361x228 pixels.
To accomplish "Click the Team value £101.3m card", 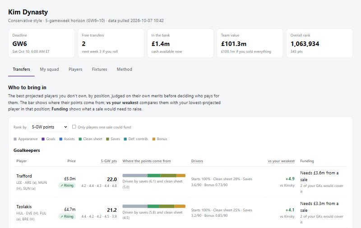I will click(x=250, y=43).
